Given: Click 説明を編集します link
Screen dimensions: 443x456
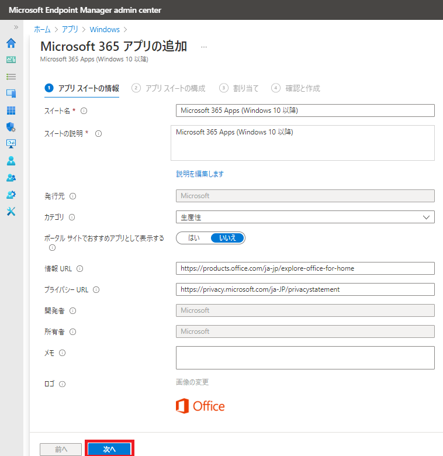Looking at the screenshot, I should 200,174.
